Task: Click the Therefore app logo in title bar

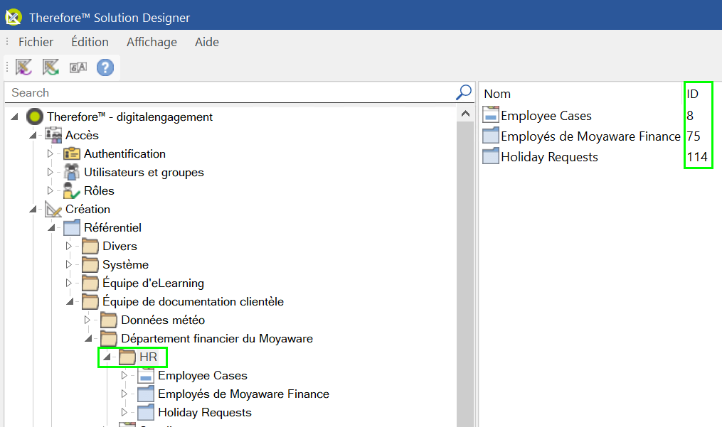Action: pyautogui.click(x=14, y=18)
